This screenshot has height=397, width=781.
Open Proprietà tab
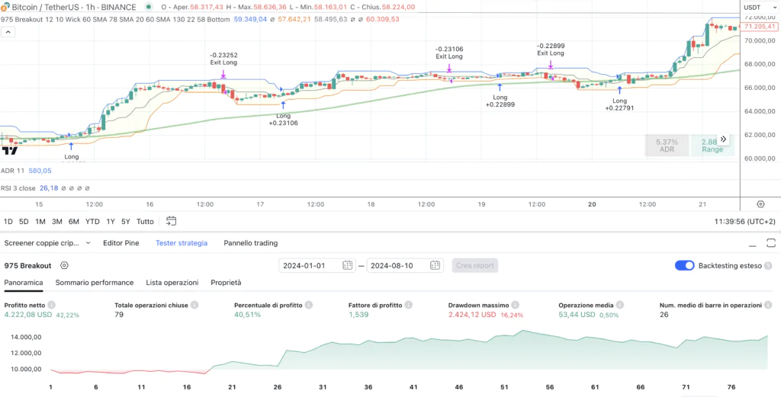(226, 283)
